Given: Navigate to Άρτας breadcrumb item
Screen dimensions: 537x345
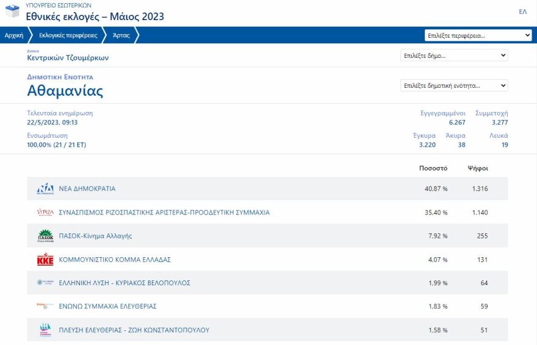Looking at the screenshot, I should click(121, 35).
